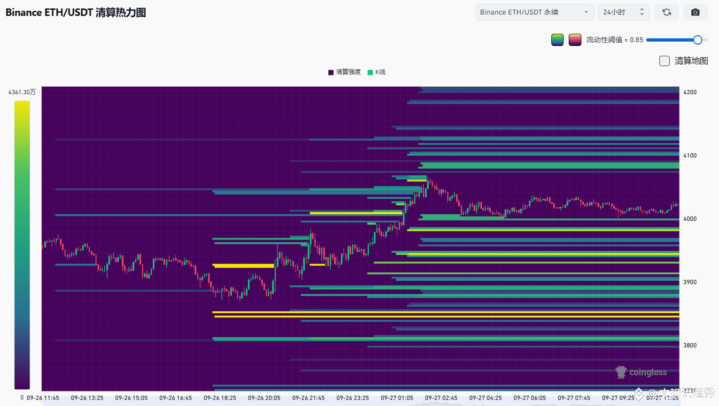Screen dimensions: 719x406
Task: Click the 09-26 16:45 time label
Action: (176, 398)
